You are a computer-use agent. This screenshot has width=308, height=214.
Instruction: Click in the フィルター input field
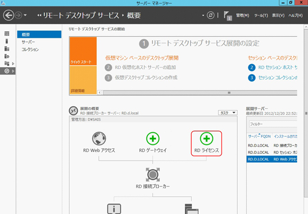click(x=273, y=124)
